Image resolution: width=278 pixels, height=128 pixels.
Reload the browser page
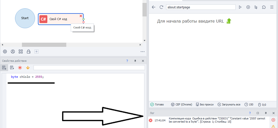click(x=161, y=7)
